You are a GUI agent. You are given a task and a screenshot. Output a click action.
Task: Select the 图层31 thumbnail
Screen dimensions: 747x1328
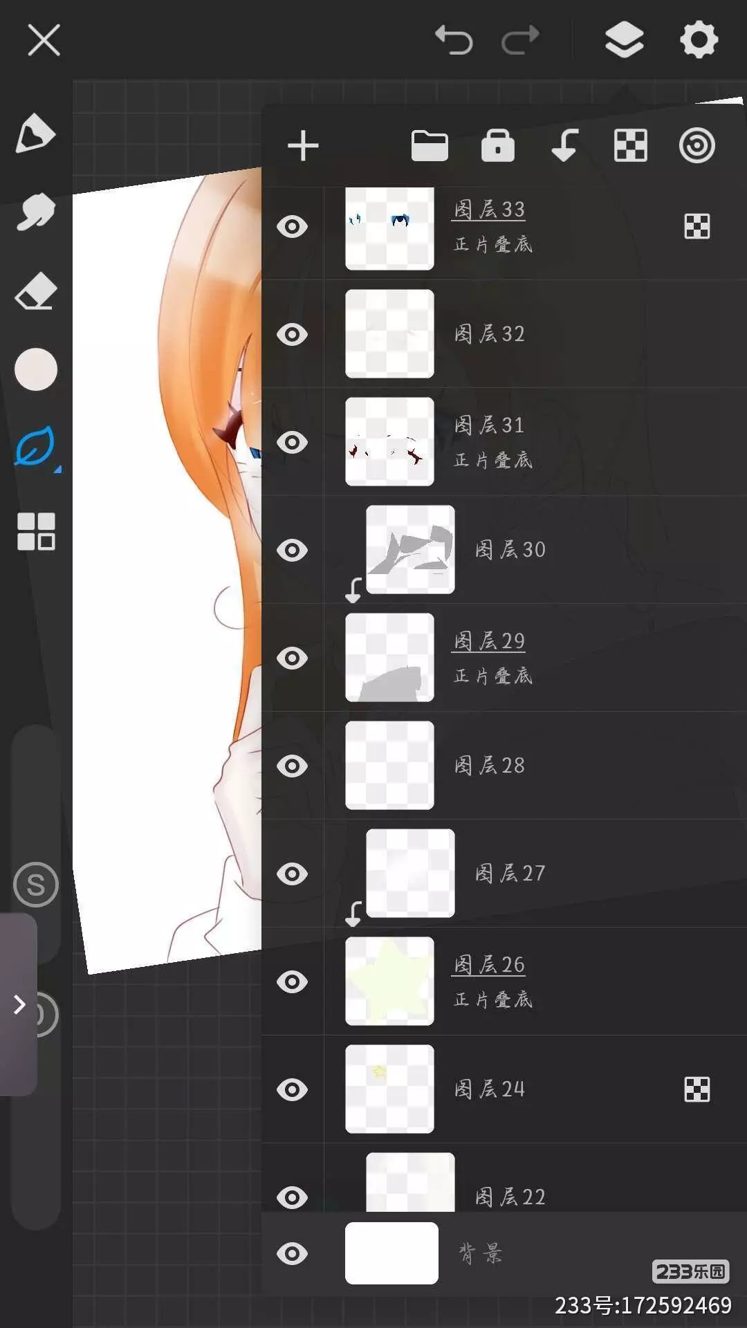click(389, 442)
